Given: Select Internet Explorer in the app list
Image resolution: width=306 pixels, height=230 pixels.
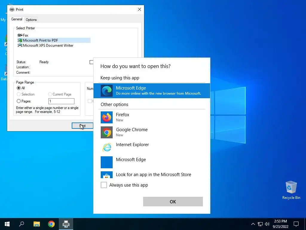Looking at the screenshot, I should (152, 147).
